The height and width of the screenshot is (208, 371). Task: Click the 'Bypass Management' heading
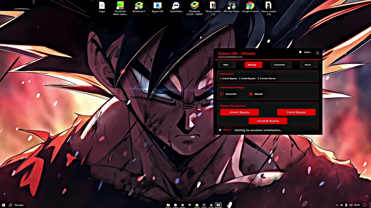point(233,106)
